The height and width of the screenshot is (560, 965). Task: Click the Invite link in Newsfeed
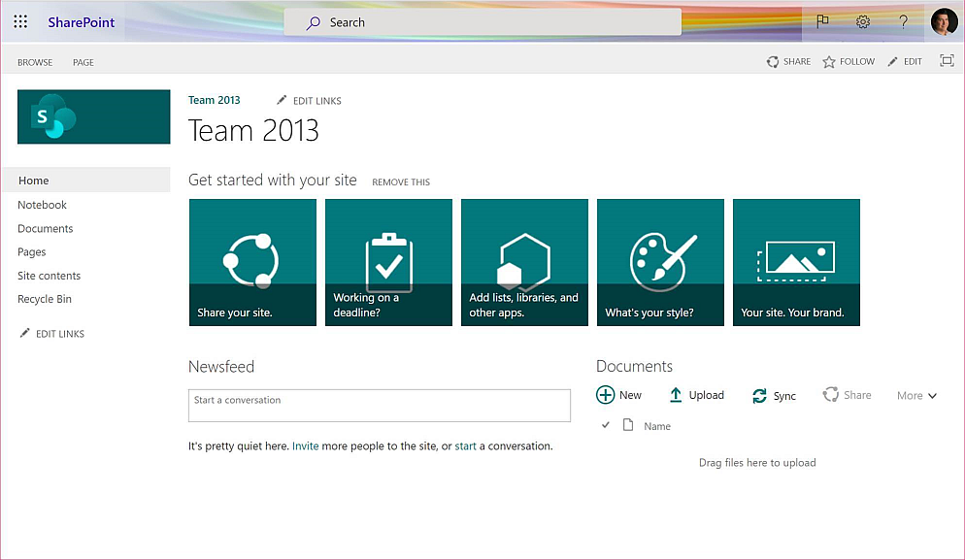tap(305, 446)
